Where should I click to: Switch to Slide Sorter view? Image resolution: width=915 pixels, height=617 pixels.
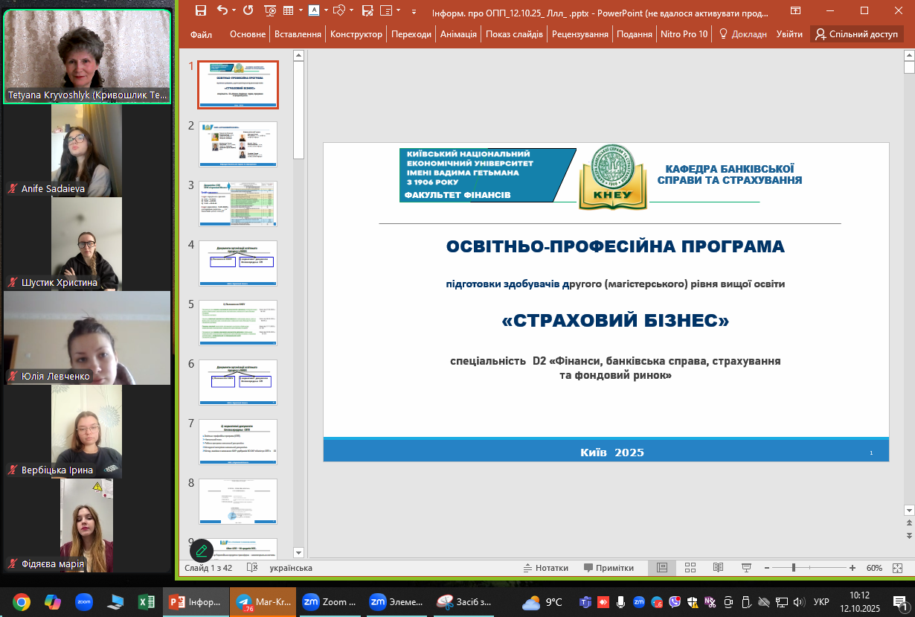coord(690,568)
